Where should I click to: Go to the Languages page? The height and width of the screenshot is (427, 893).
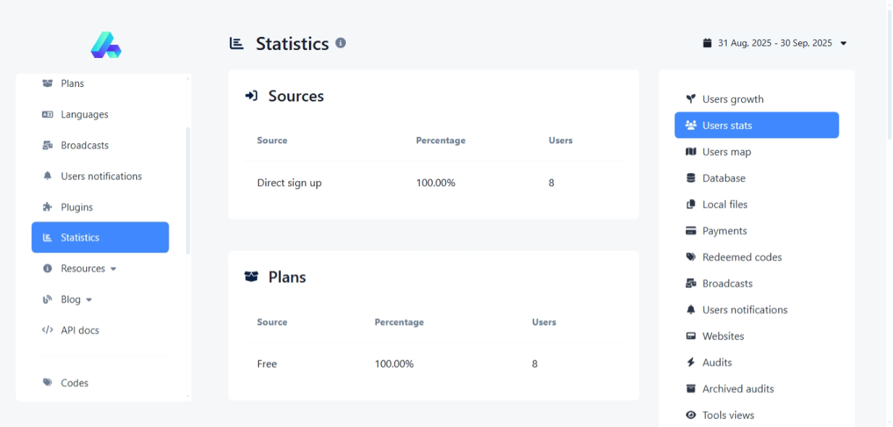tap(84, 114)
